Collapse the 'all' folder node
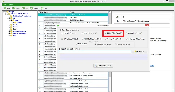 coord(8,18)
